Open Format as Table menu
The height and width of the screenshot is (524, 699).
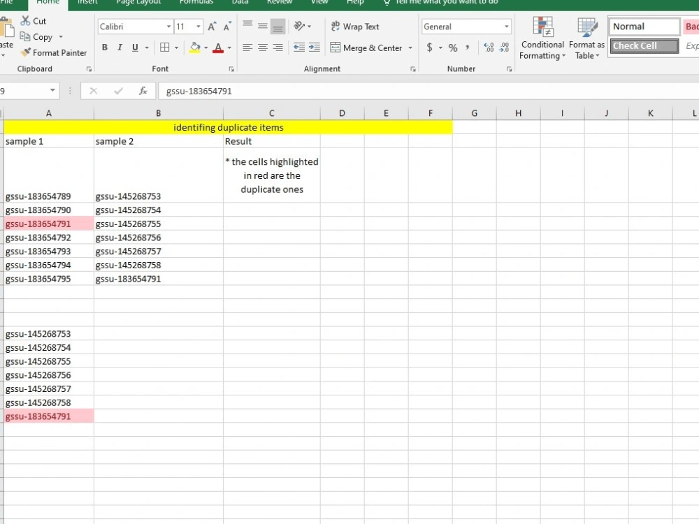point(586,38)
